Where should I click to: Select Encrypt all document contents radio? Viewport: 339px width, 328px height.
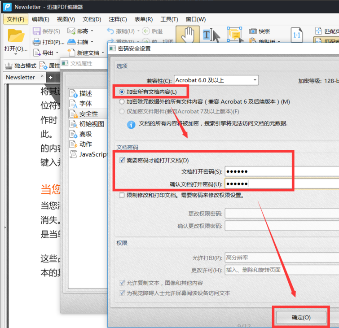point(122,92)
